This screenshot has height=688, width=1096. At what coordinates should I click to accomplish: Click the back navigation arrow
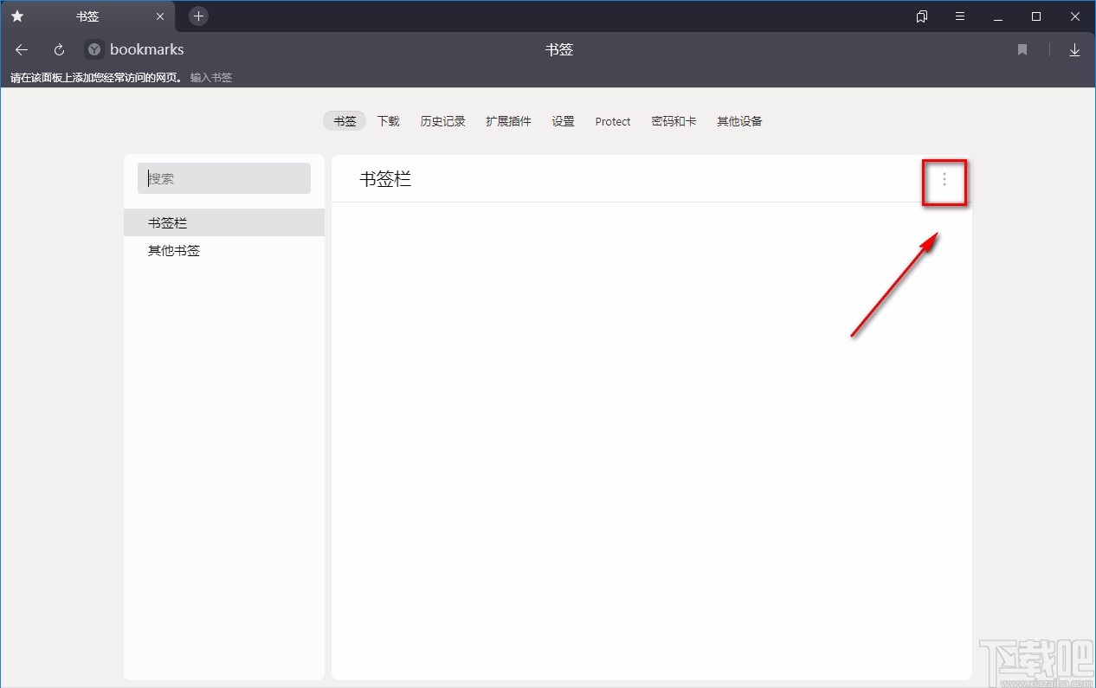point(21,49)
